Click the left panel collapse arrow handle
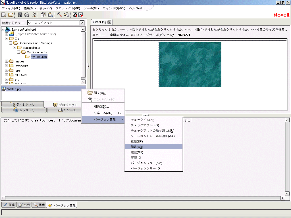The height and width of the screenshot is (218, 291). coord(88,66)
